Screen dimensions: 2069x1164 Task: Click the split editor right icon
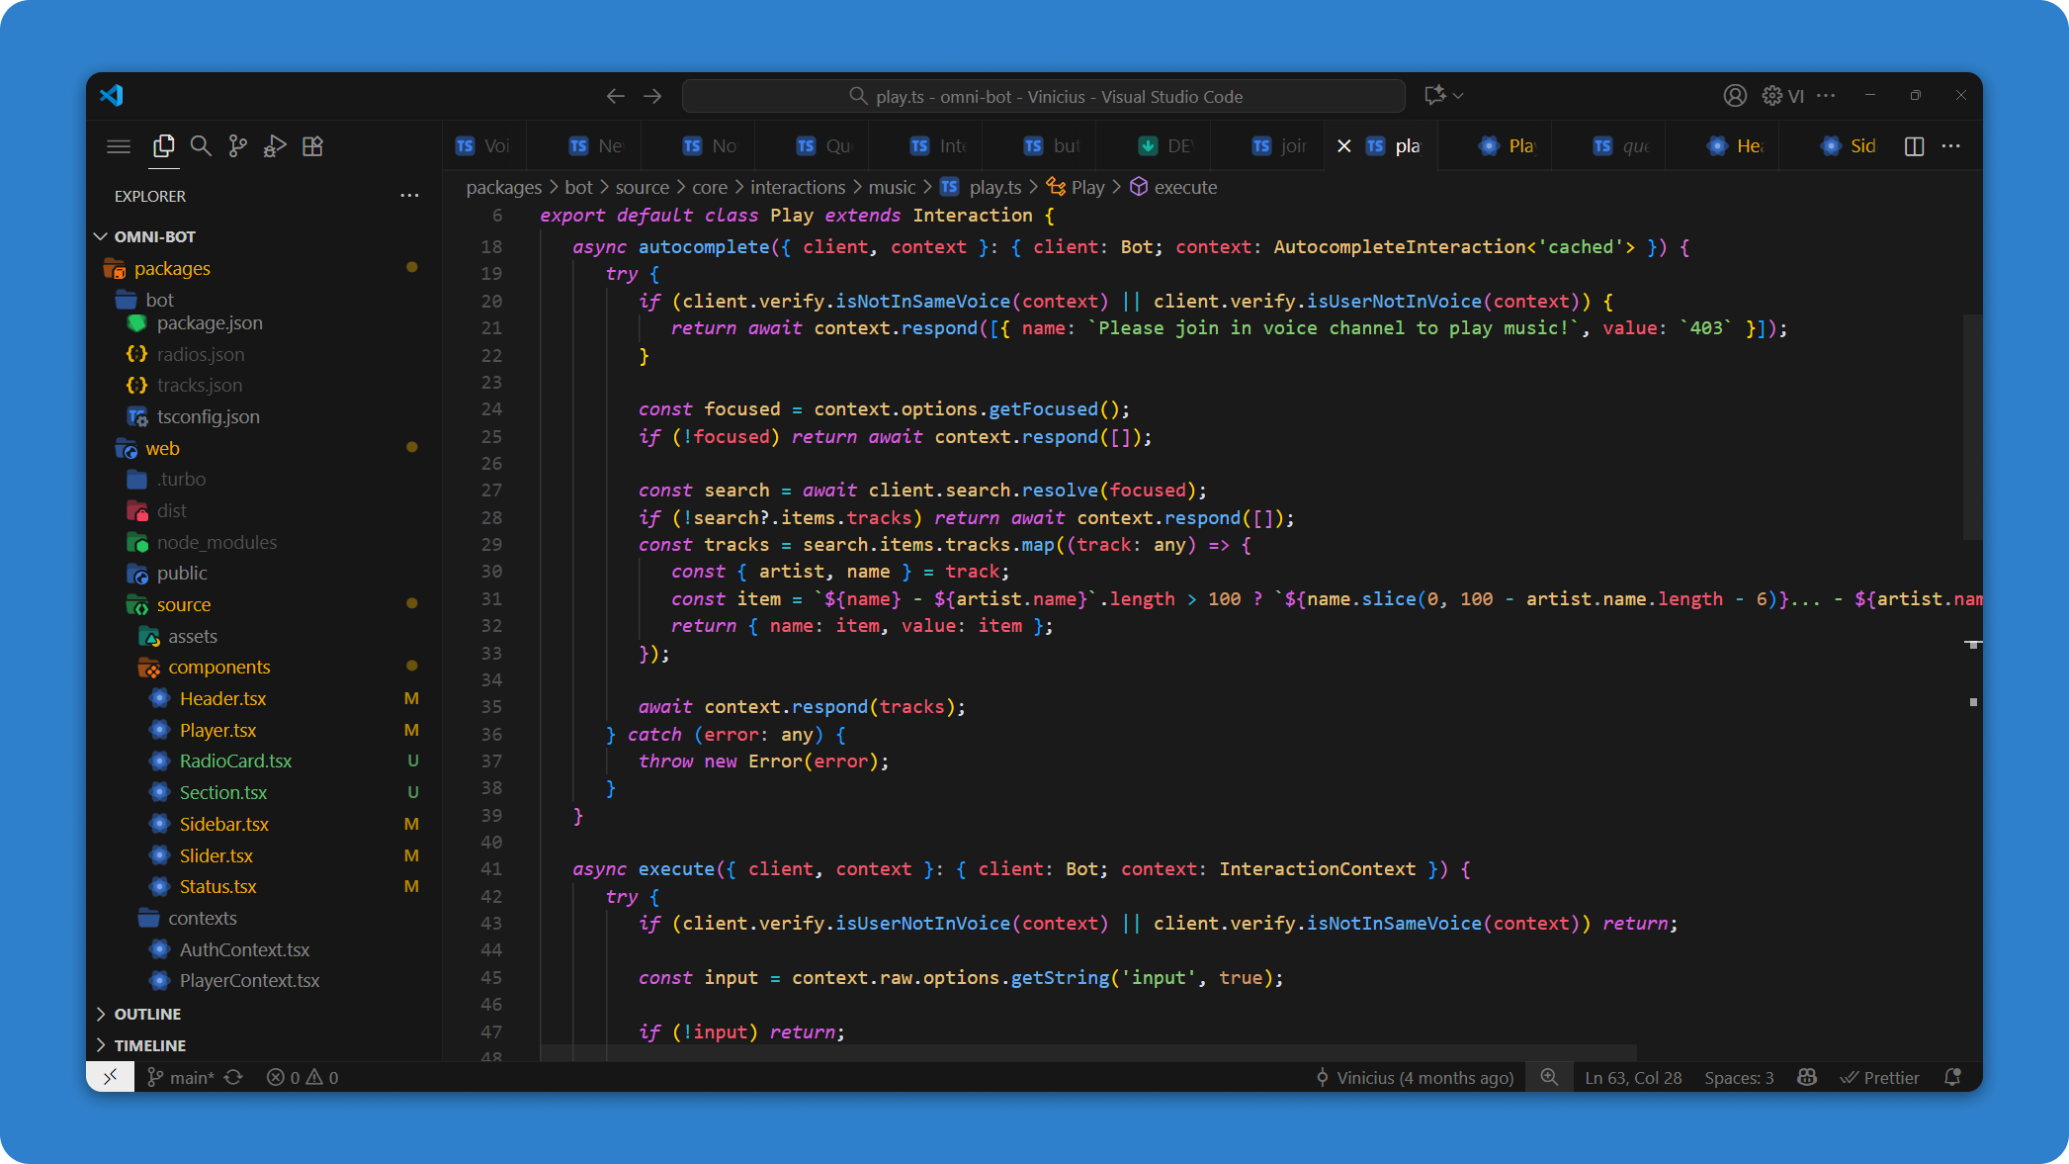pos(1914,146)
